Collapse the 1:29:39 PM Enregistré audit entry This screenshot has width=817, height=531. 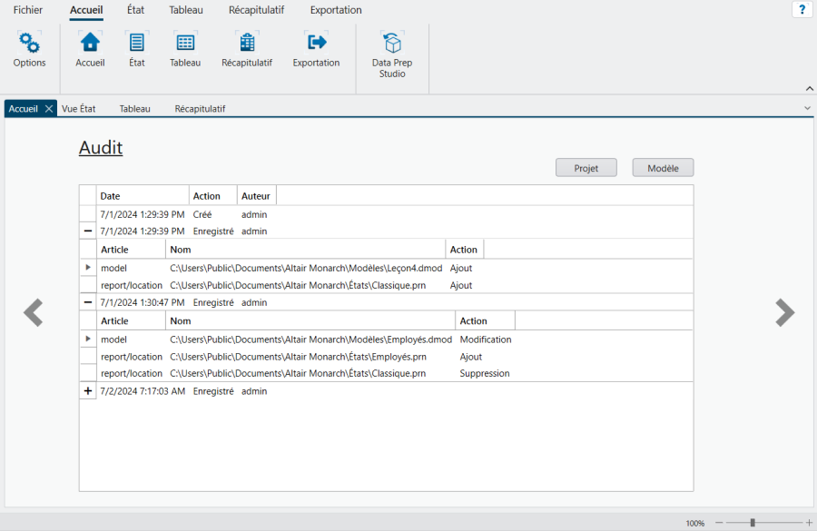(88, 231)
